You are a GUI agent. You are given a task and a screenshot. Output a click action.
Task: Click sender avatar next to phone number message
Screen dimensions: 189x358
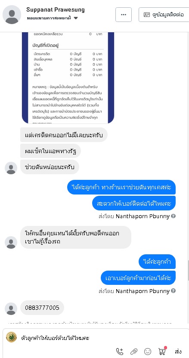click(11, 309)
